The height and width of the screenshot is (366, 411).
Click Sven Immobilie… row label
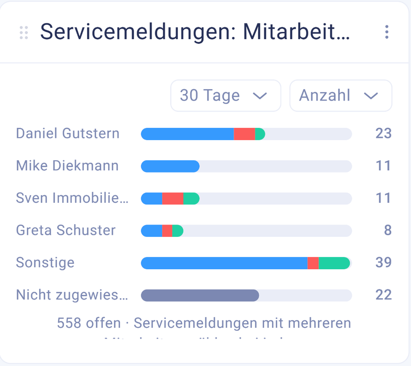[x=72, y=198]
